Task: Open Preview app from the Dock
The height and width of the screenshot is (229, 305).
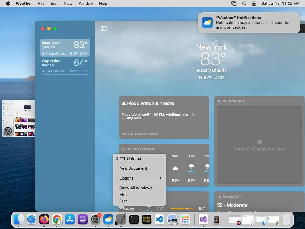Action: [172, 219]
